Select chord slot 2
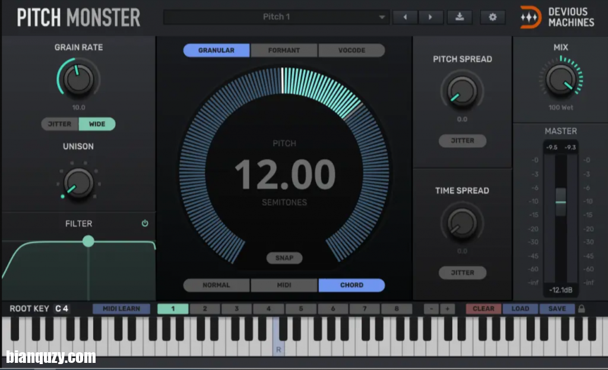The width and height of the screenshot is (608, 370). (x=205, y=309)
